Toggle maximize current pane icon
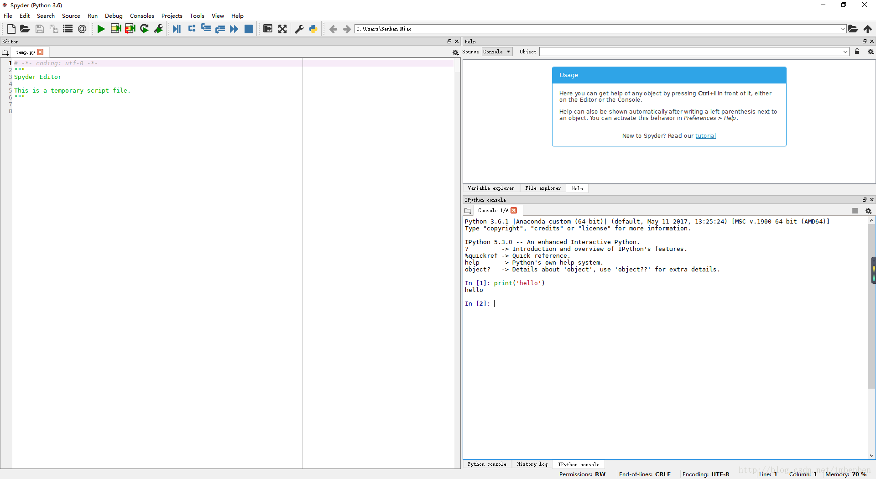Viewport: 876px width, 479px height. click(x=268, y=29)
